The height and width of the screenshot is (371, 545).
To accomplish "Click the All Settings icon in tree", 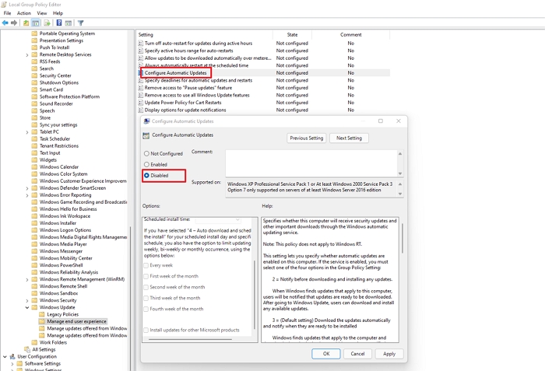I will pyautogui.click(x=27, y=349).
